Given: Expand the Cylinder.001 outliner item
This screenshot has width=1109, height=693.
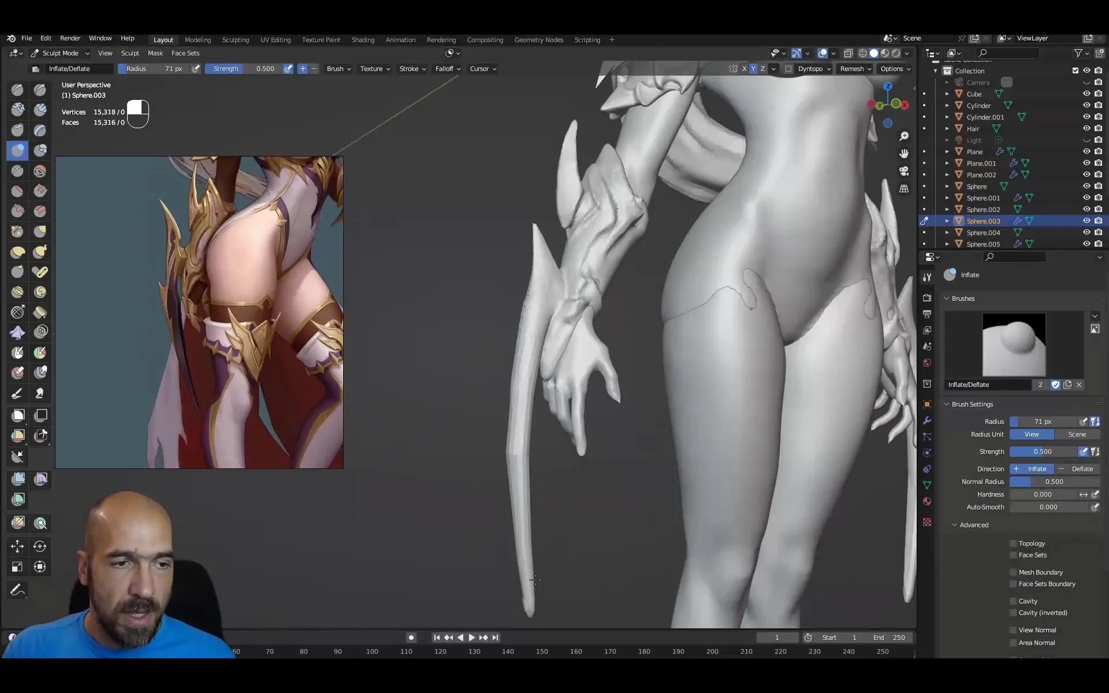Looking at the screenshot, I should point(947,117).
